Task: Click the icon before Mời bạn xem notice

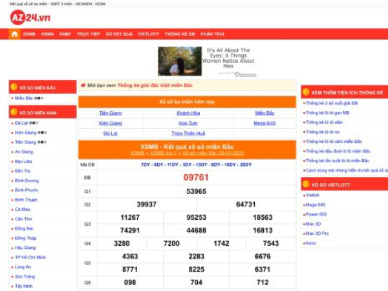Action: click(83, 85)
